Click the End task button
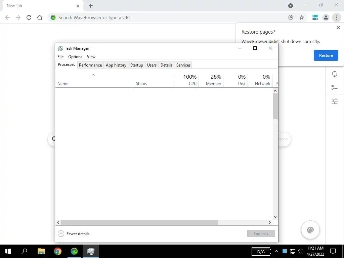This screenshot has height=258, width=344. pos(261,234)
